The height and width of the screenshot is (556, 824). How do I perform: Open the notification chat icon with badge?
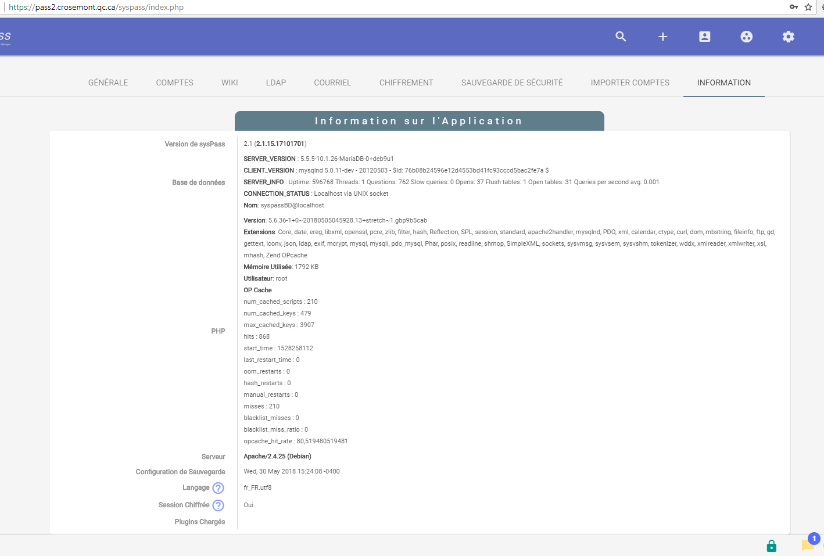point(808,544)
